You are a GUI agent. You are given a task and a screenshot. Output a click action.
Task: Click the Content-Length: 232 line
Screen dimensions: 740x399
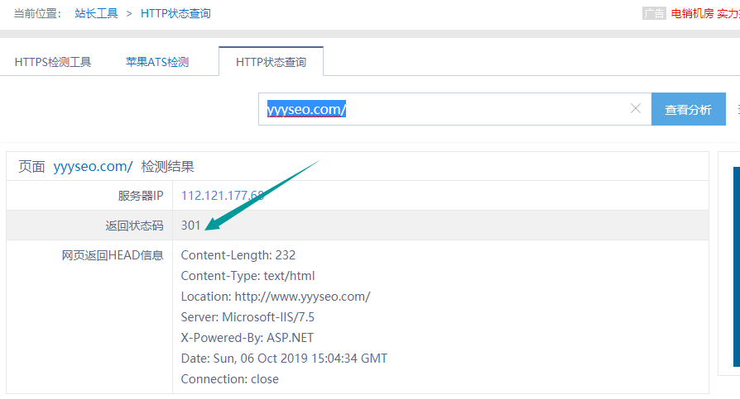click(x=238, y=255)
